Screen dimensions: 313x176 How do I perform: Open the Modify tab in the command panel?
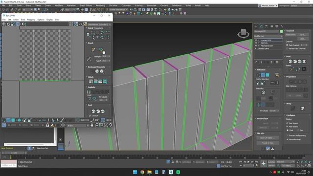[x=261, y=26]
